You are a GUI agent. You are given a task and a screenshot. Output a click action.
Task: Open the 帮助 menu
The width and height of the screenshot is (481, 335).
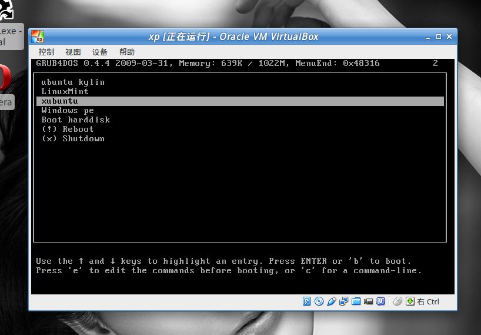(x=126, y=52)
